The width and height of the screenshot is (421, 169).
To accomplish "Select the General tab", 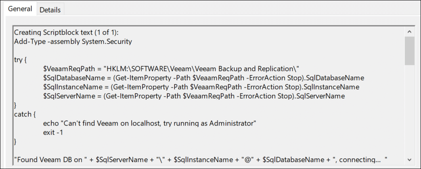I will pyautogui.click(x=20, y=9).
